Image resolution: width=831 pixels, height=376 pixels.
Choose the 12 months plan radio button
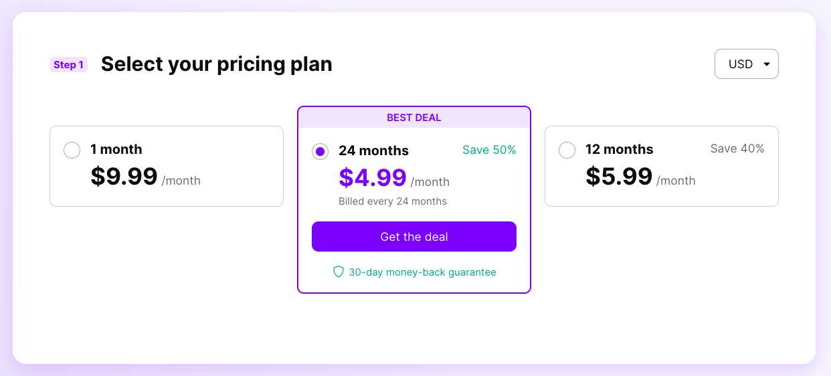click(567, 150)
